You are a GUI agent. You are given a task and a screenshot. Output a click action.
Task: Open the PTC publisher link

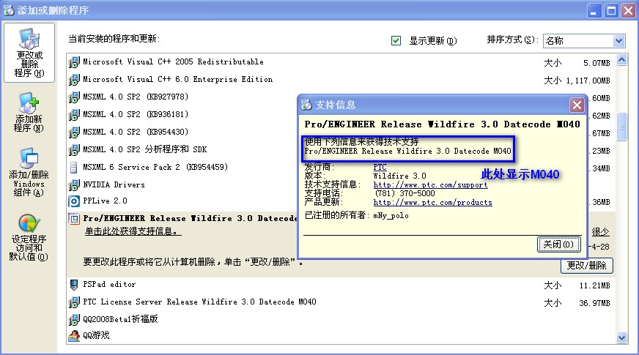pyautogui.click(x=380, y=167)
